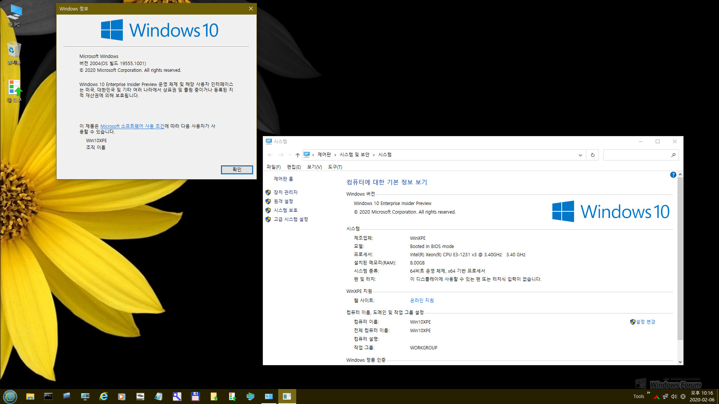Click the gray X circle tray icon
Viewport: 719px width, 404px height.
(x=683, y=397)
